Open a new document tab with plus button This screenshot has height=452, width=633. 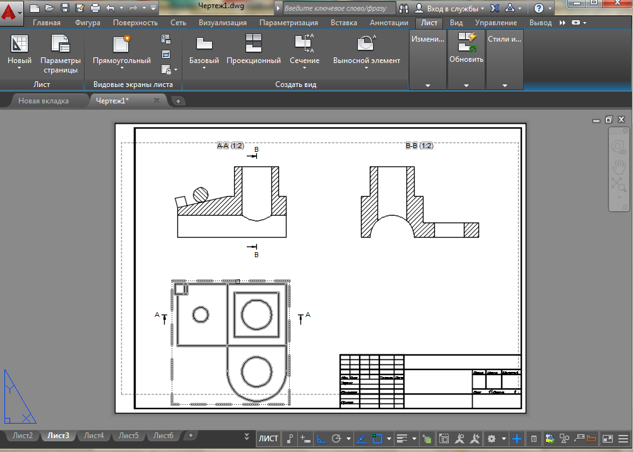click(178, 101)
